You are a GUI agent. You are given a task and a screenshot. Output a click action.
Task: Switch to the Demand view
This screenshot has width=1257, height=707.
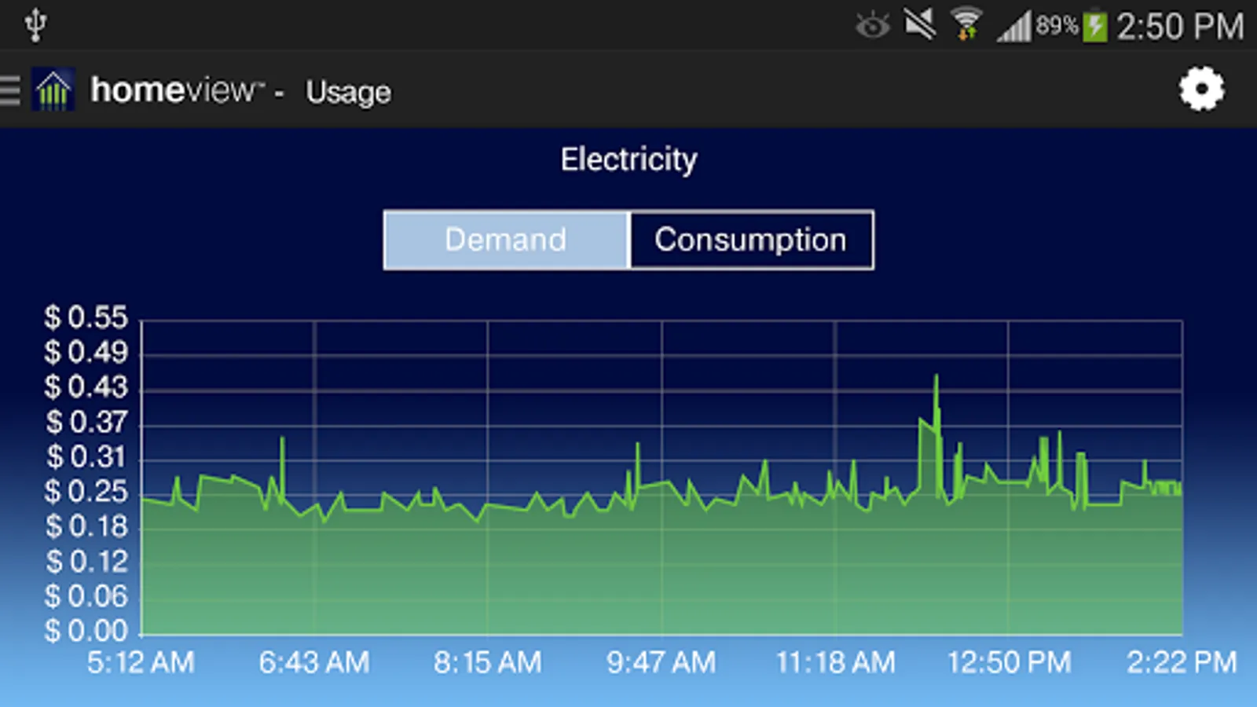[506, 240]
